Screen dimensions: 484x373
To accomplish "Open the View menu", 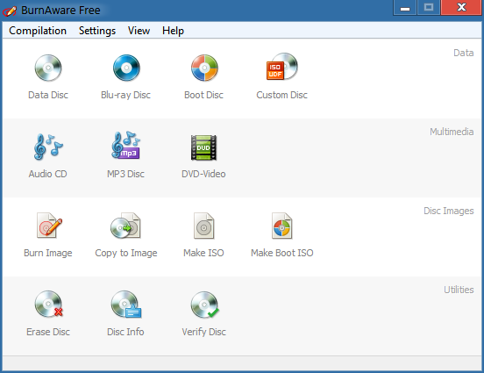I will (139, 31).
